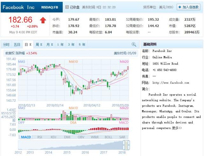Click the MA5 legend on price chart

click(x=21, y=61)
